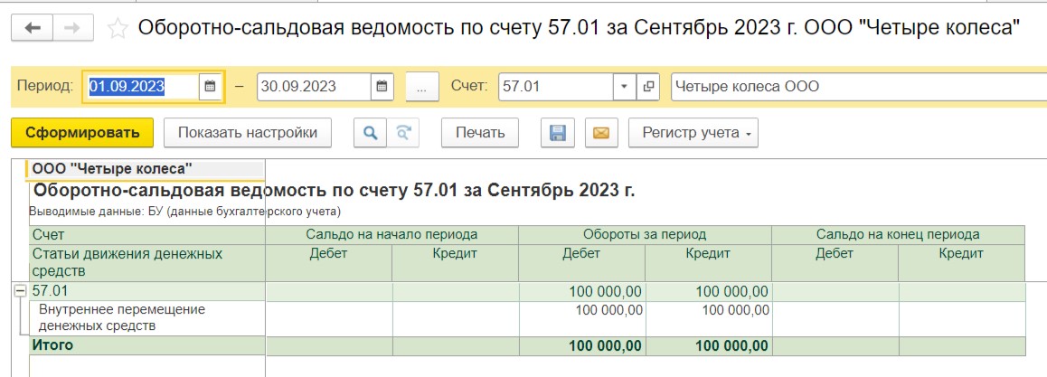Open the account 57.01 window icon
Viewport: 1047px width, 377px height.
647,86
